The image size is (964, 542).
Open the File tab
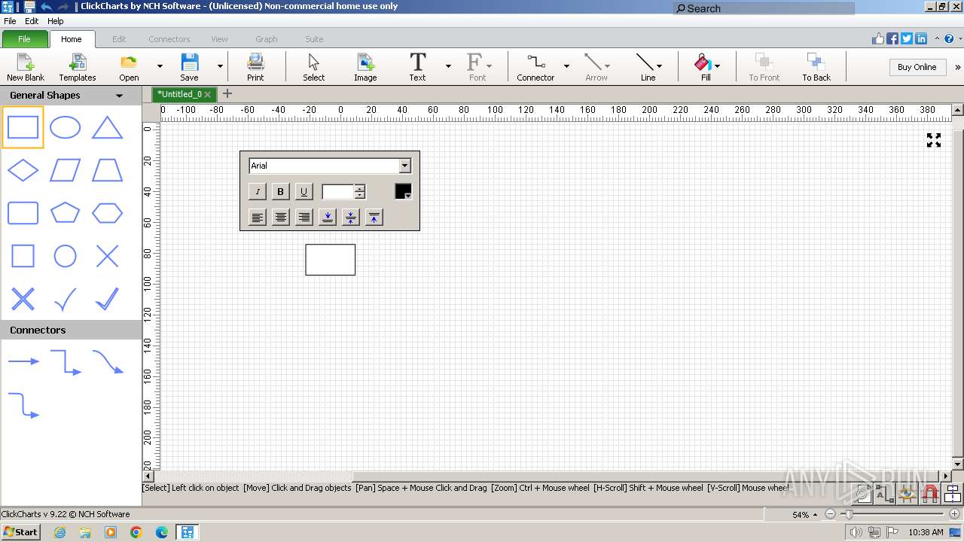pyautogui.click(x=24, y=39)
